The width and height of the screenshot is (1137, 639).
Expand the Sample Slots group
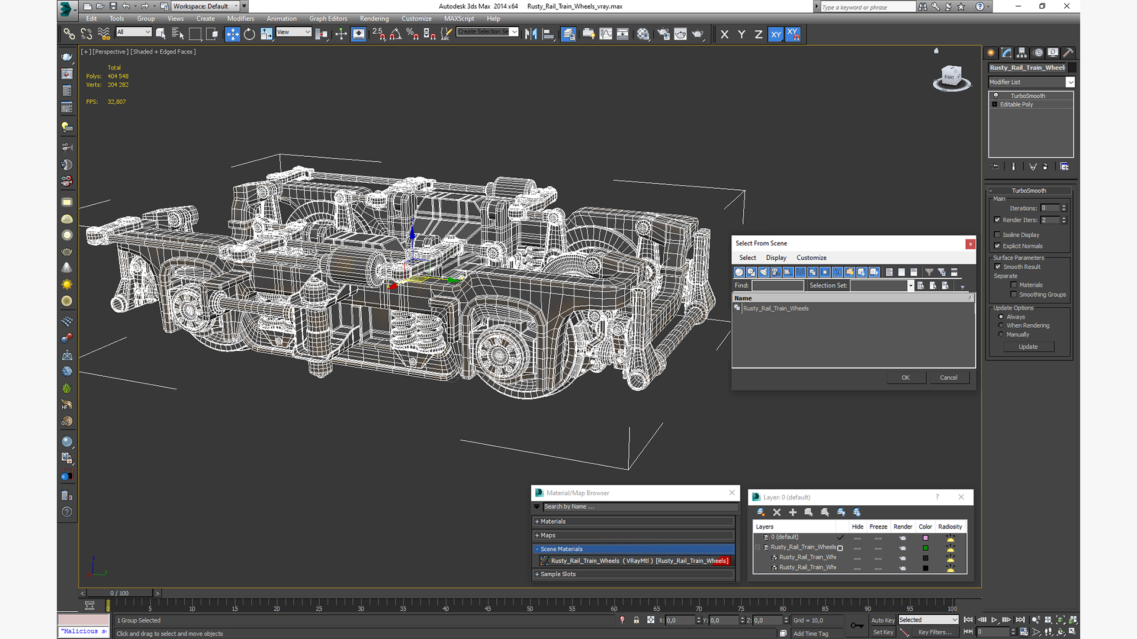pos(634,574)
